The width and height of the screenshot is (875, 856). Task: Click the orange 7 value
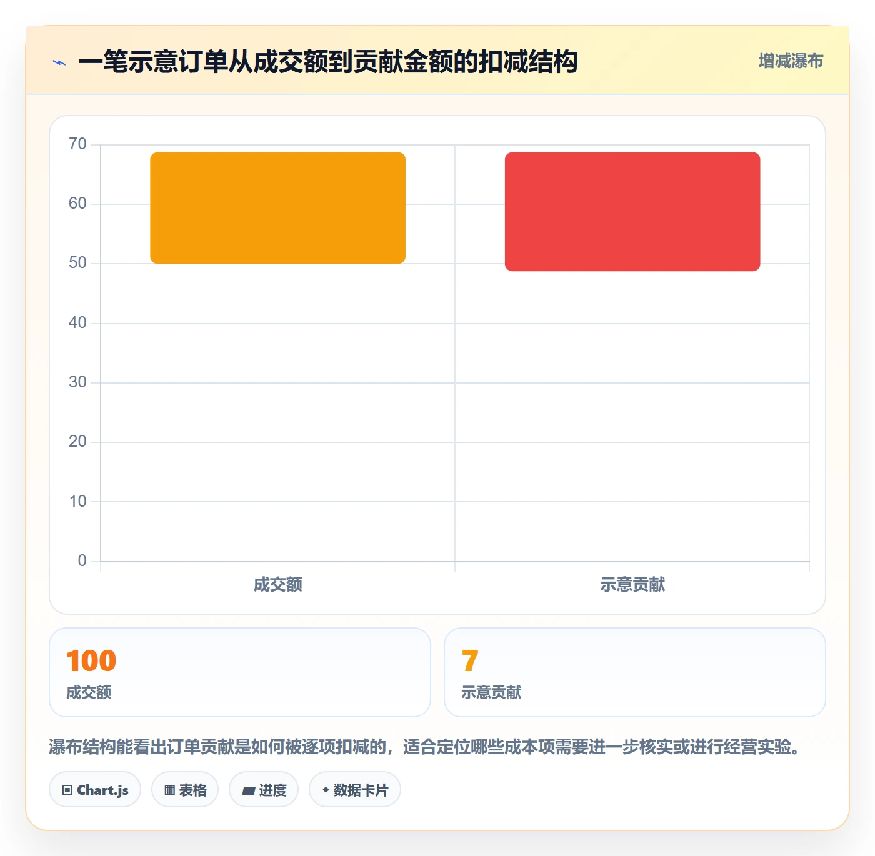coord(470,661)
